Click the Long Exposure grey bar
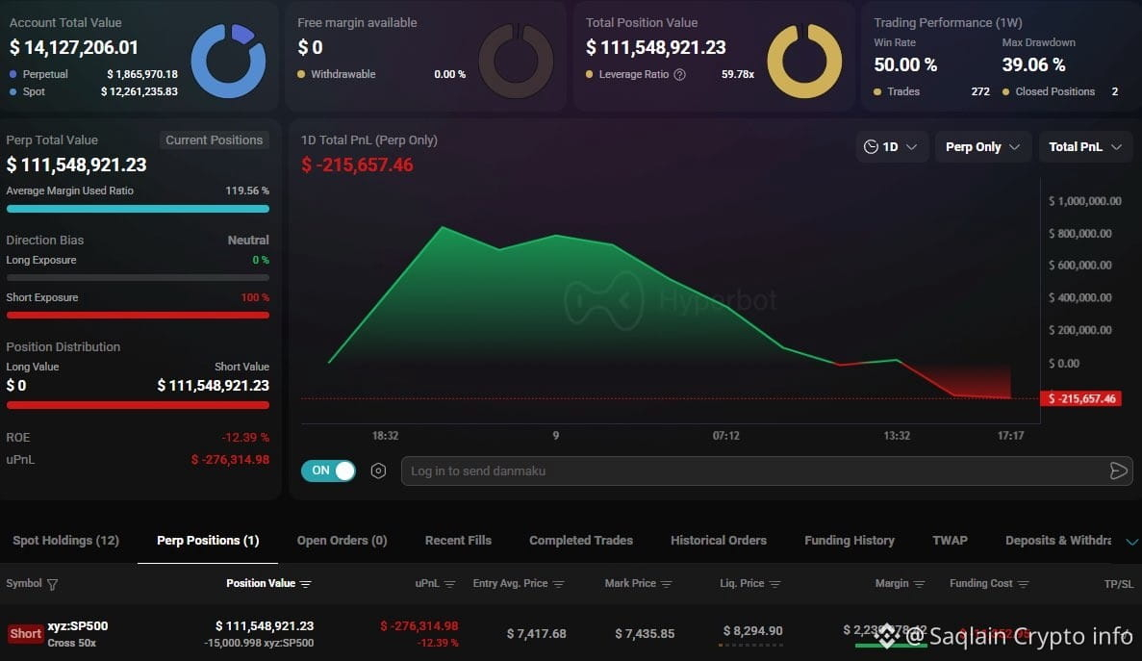Image resolution: width=1142 pixels, height=661 pixels. pyautogui.click(x=138, y=277)
